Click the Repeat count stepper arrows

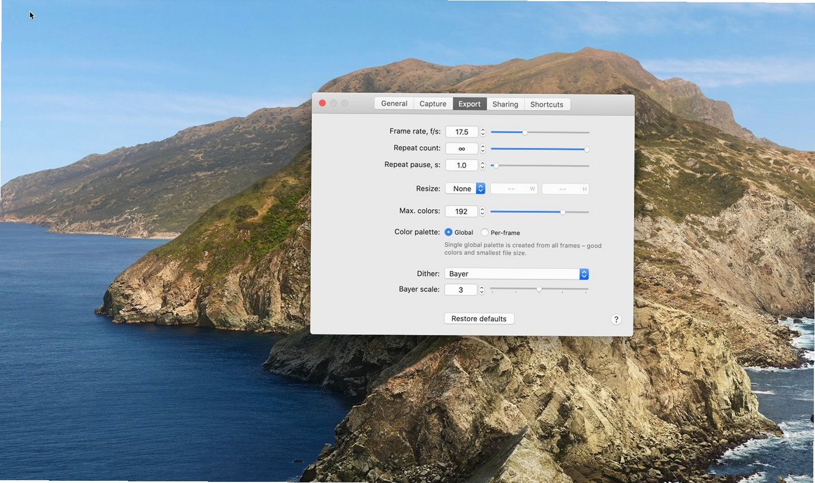point(482,149)
